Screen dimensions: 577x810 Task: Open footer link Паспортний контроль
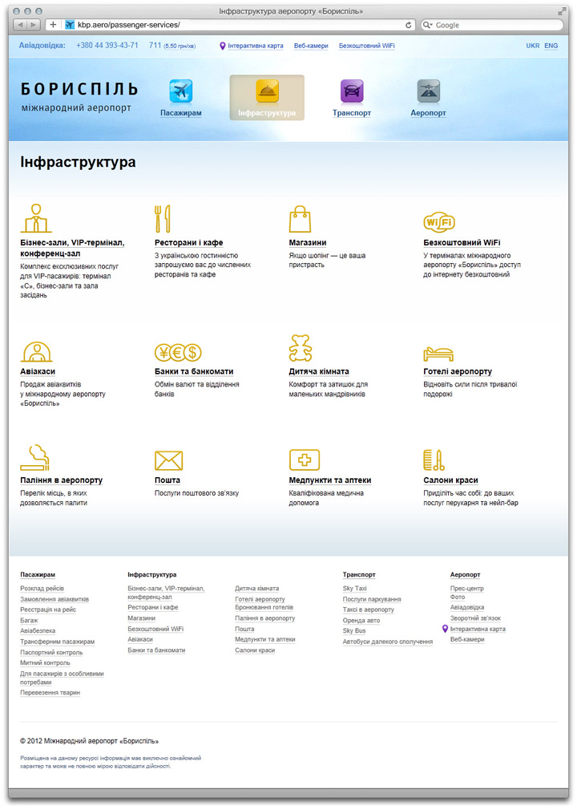coord(51,653)
